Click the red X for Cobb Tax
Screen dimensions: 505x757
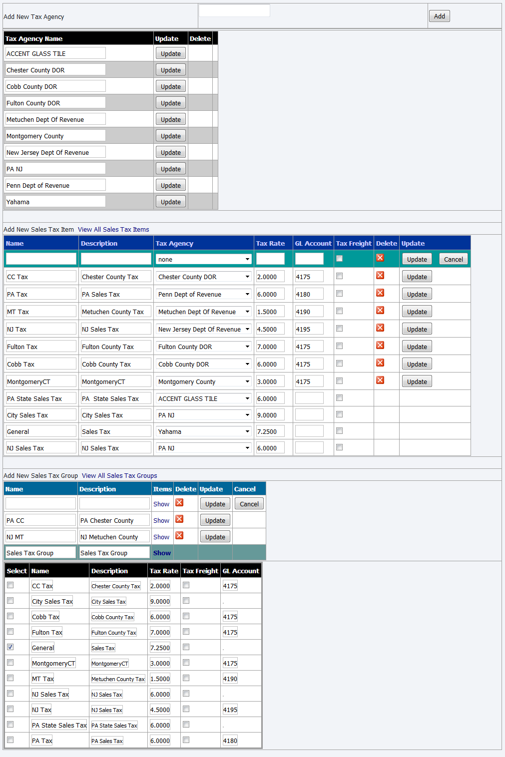click(380, 363)
